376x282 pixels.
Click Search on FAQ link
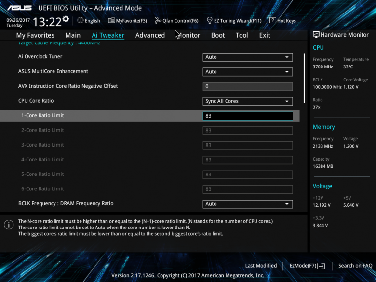355,266
